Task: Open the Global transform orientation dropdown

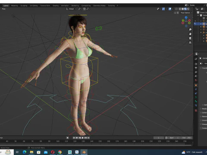Action: (x=72, y=9)
